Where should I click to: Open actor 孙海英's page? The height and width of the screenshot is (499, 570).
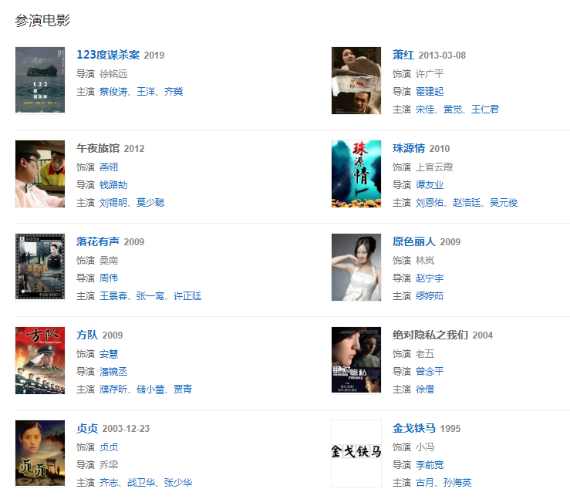457,483
